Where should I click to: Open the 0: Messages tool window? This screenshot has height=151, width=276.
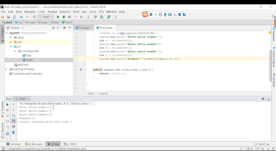(34, 144)
